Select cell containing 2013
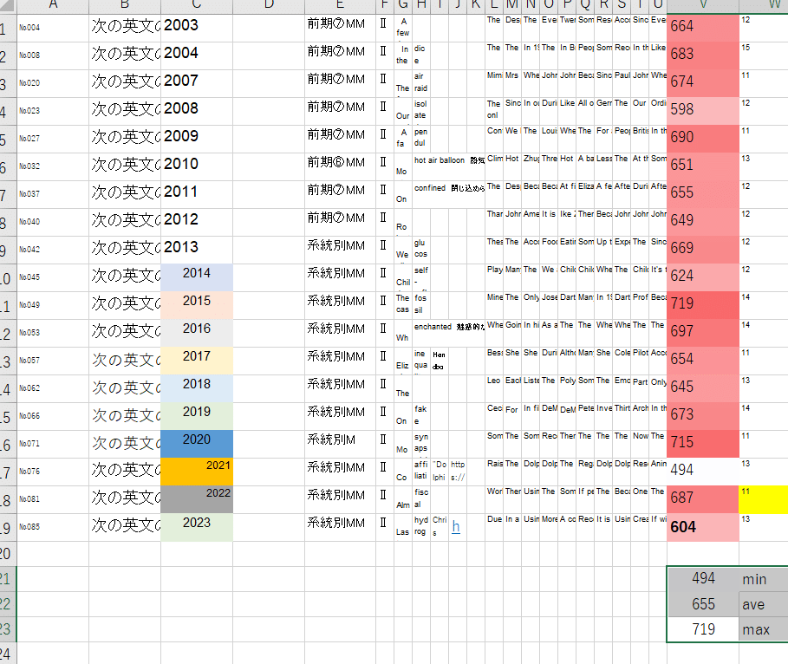Screen dimensions: 788x664 pos(197,250)
